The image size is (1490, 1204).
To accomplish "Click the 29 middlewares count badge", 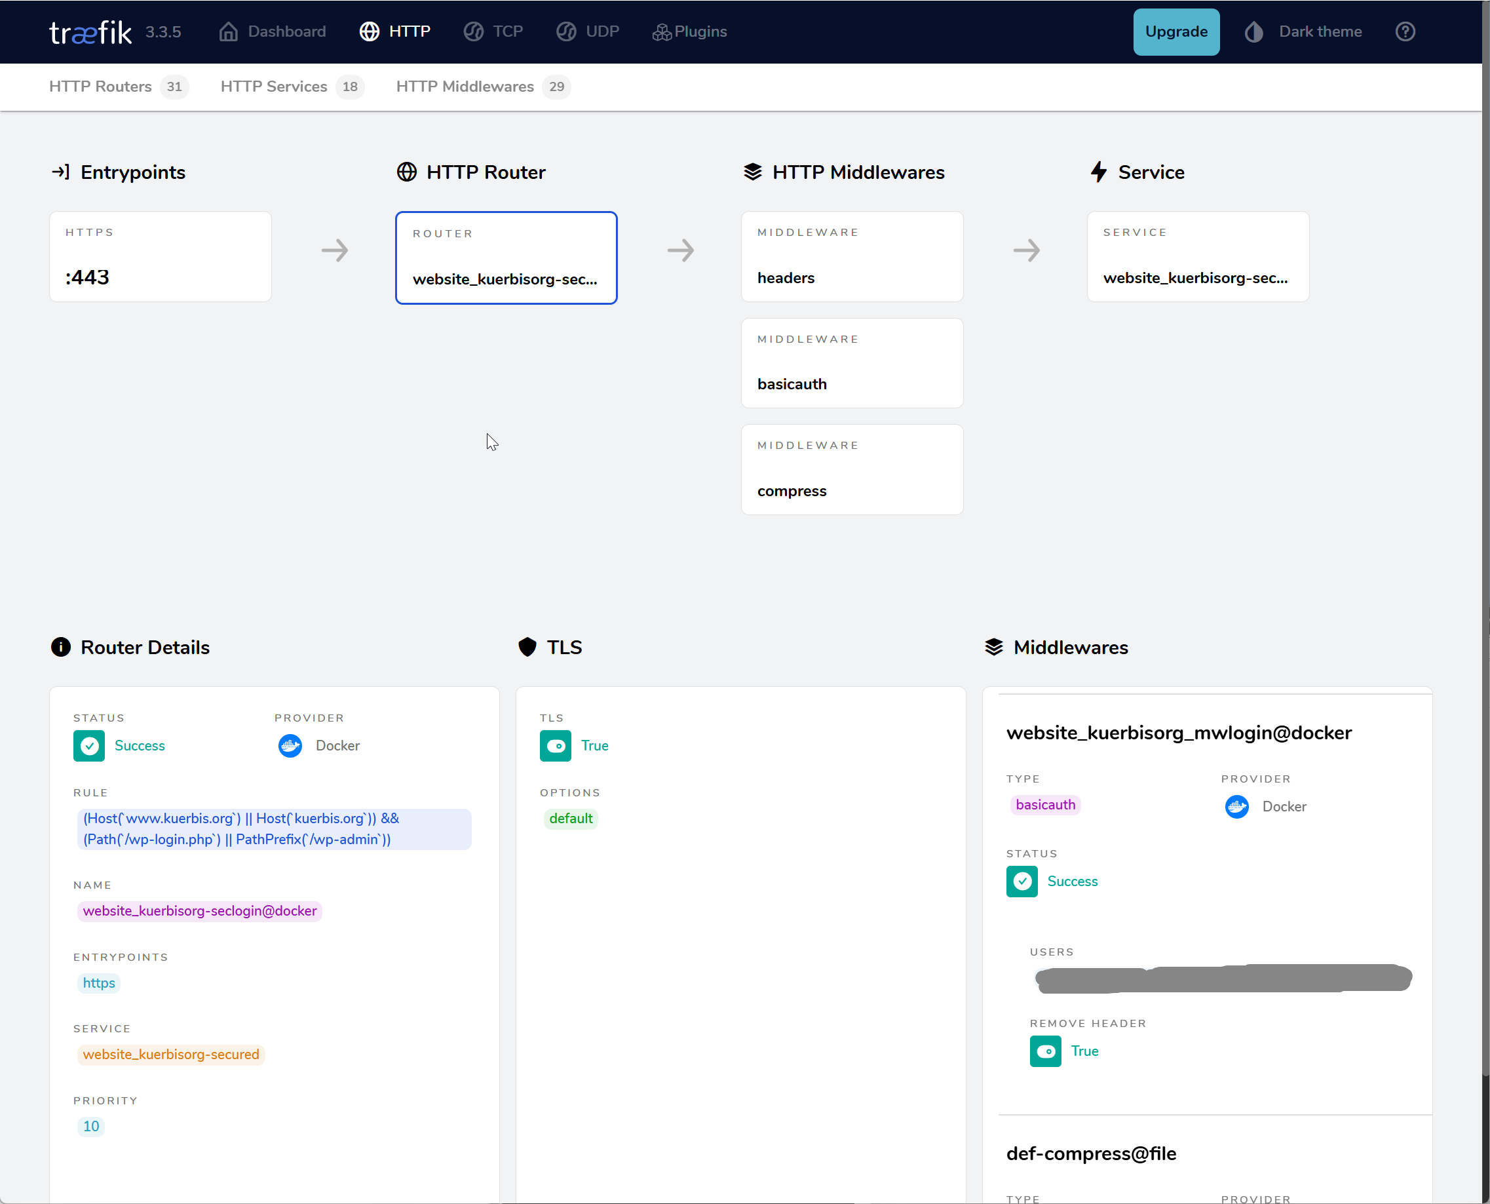I will tap(557, 87).
